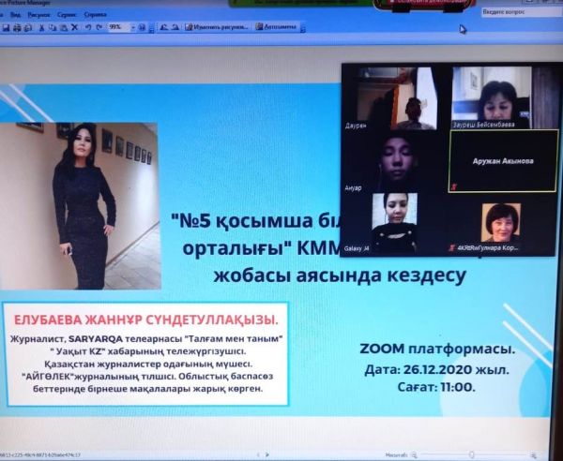Click the Cut scissors icon
This screenshot has width=563, height=461.
coord(40,28)
